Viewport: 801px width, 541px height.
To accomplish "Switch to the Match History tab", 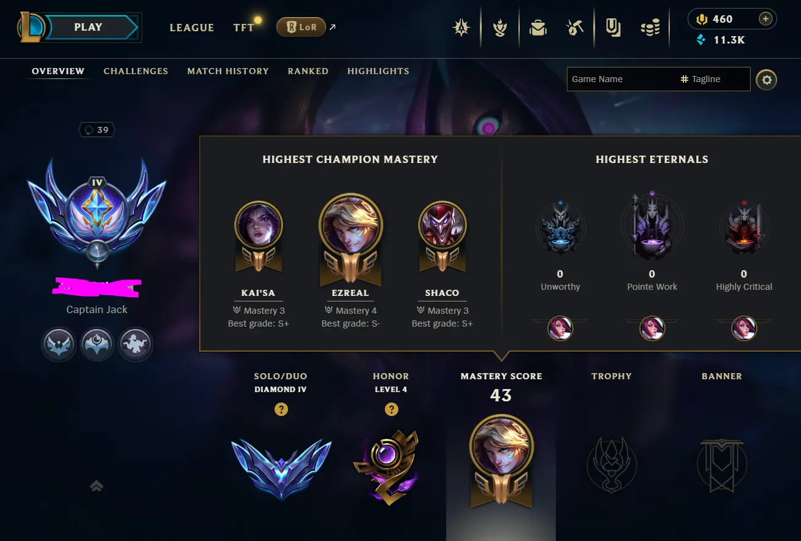I will (x=228, y=71).
